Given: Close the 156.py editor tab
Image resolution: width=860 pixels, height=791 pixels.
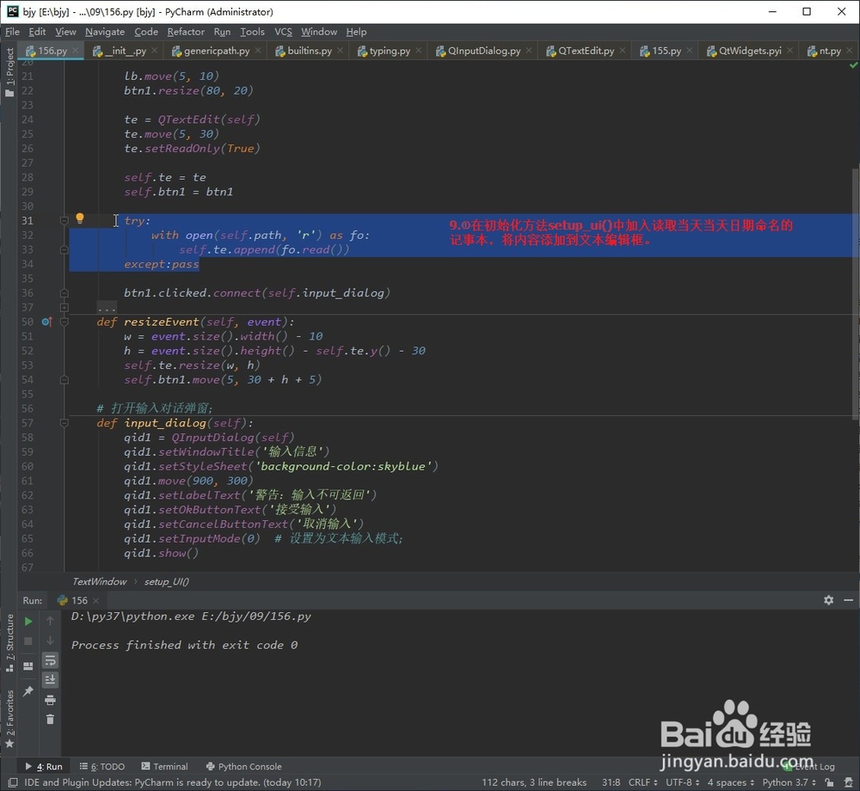Looking at the screenshot, I should (x=76, y=51).
